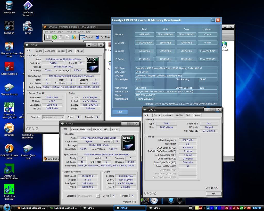Click the L3 Cache Copy value "12914 MB/s"
The image size is (264, 211).
pos(186,59)
